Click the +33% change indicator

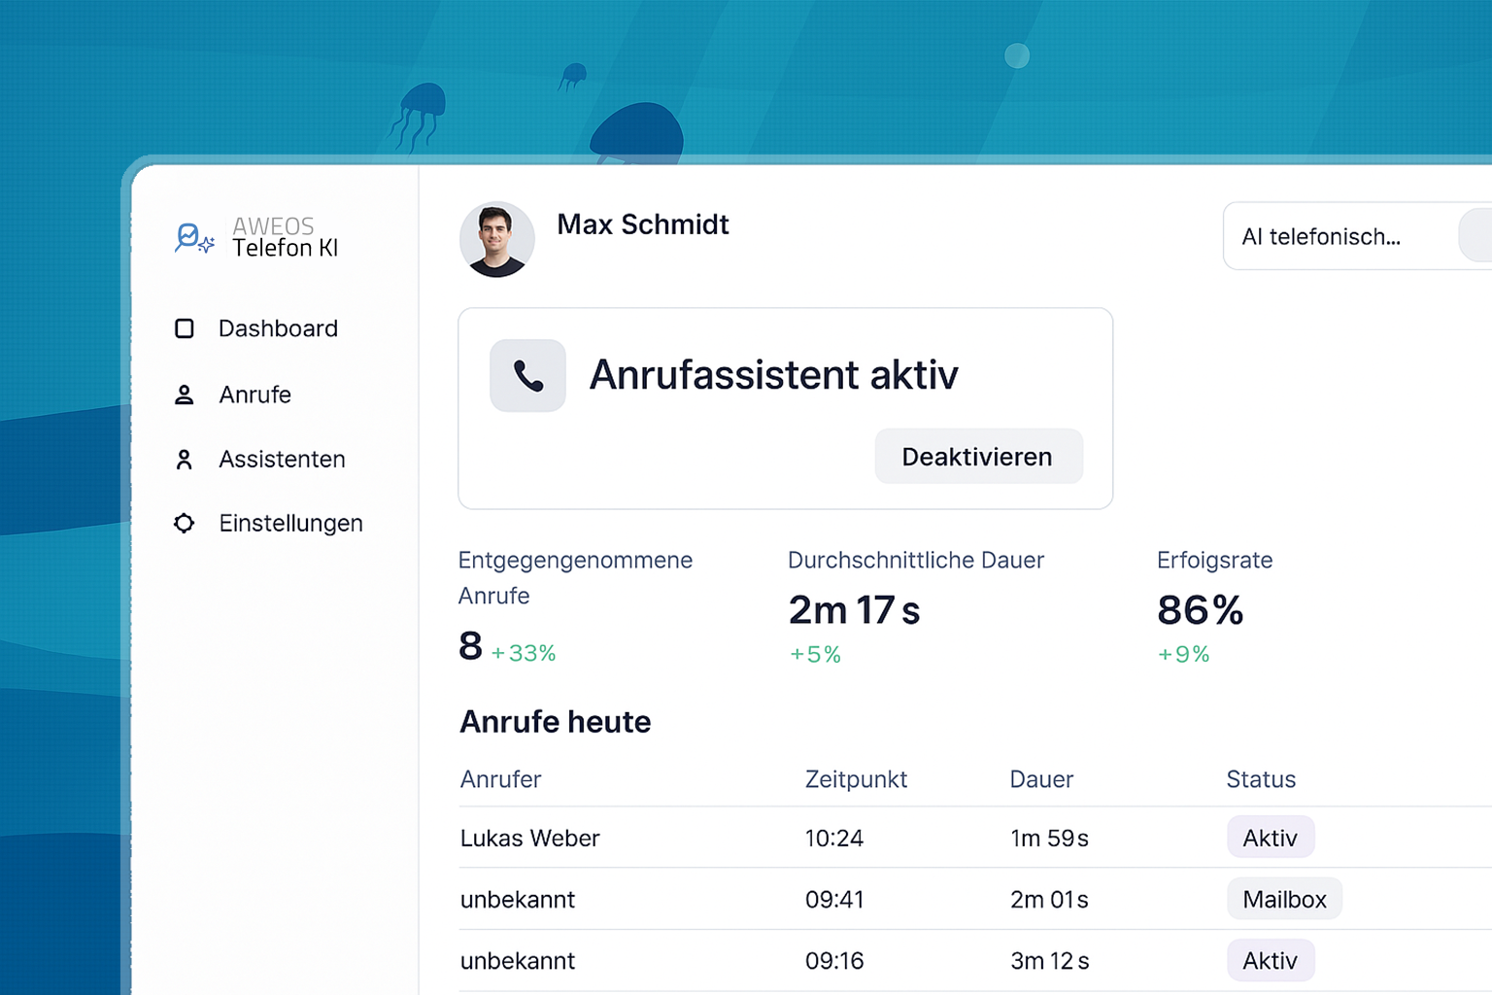[x=524, y=654]
